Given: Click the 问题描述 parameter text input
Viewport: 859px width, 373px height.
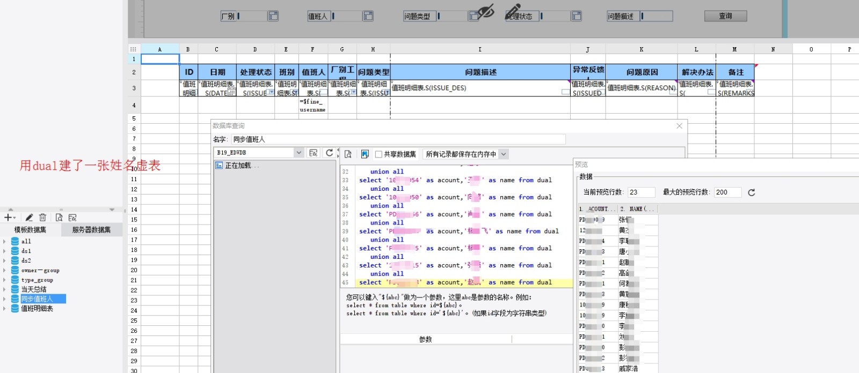Looking at the screenshot, I should (x=656, y=16).
